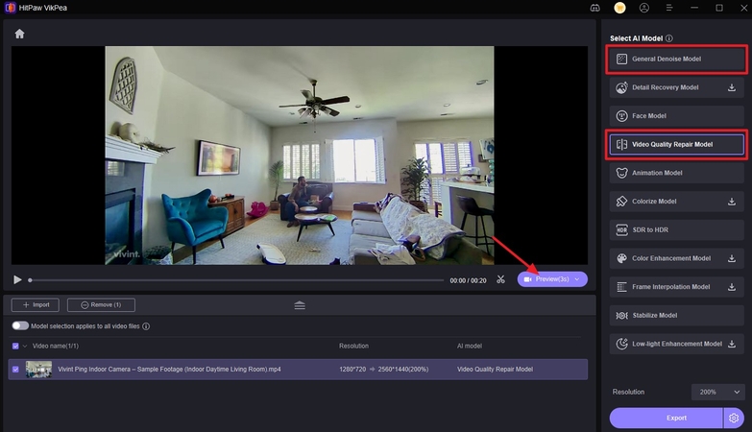
Task: Select the Frame Interpolation Model
Action: [x=676, y=287]
